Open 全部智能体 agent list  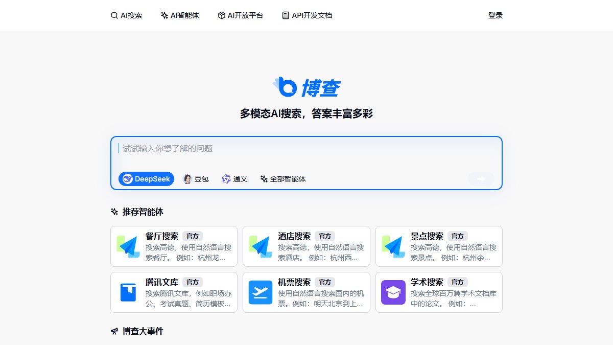click(x=283, y=179)
